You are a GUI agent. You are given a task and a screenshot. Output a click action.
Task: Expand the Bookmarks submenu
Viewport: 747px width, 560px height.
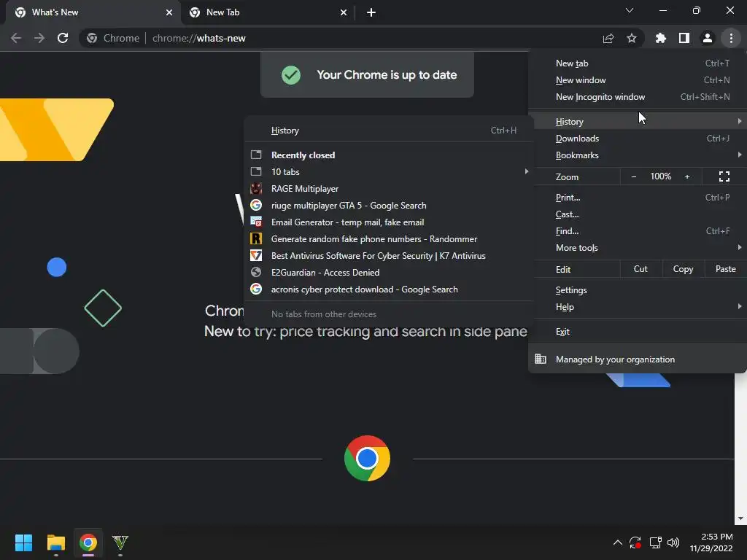pyautogui.click(x=638, y=155)
